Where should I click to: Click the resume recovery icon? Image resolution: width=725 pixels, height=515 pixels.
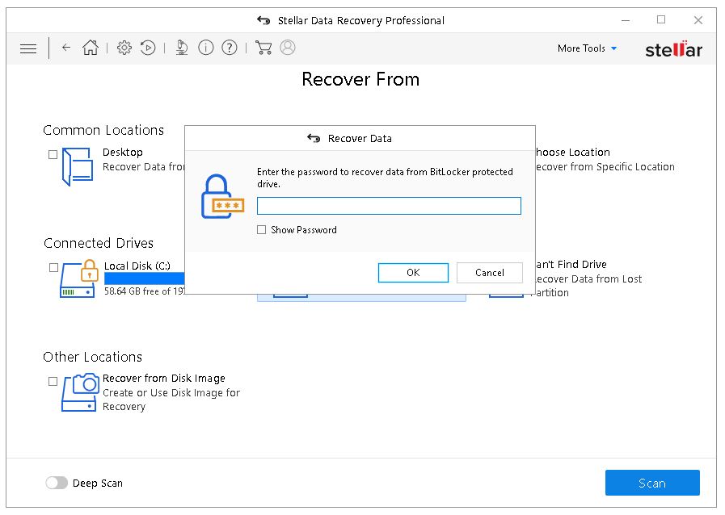(x=148, y=47)
